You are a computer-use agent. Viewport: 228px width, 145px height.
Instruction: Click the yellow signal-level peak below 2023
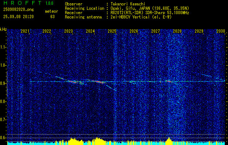click(75, 141)
